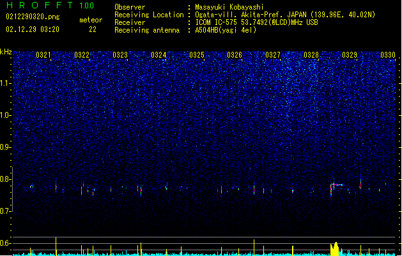This screenshot has width=402, height=256.
Task: Click the 0.6 kHz axis label
Action: pos(5,243)
